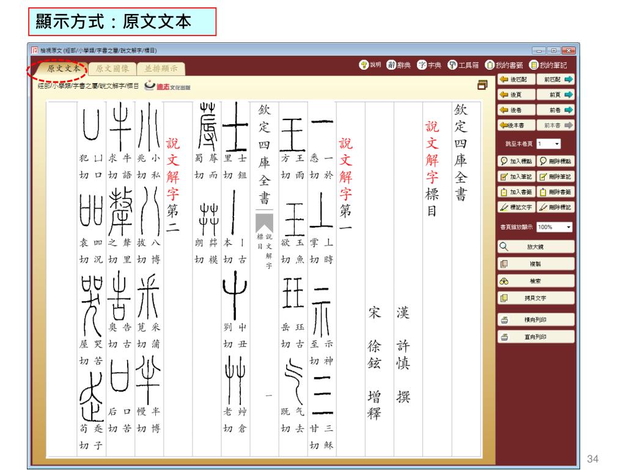The width and height of the screenshot is (626, 470).
Task: Open 我的筆記 notes
Action: pos(548,65)
